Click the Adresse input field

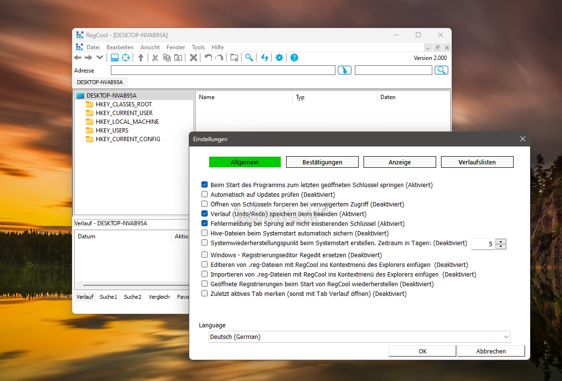coord(223,70)
